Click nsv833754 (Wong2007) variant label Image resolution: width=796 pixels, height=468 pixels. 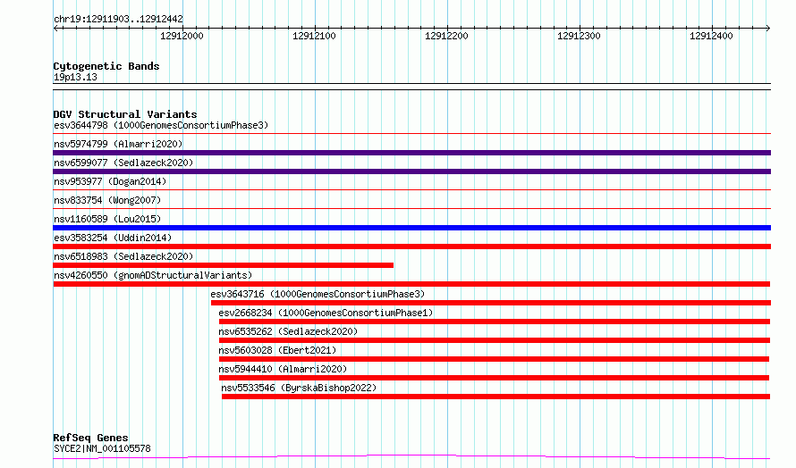click(107, 200)
